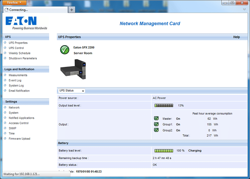Configure Email Notification

19,91
